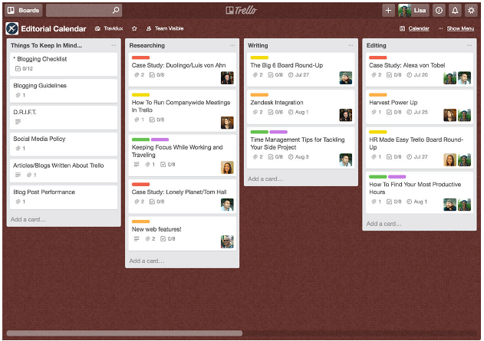Image resolution: width=484 pixels, height=341 pixels.
Task: Open Writing list options menu
Action: click(351, 45)
